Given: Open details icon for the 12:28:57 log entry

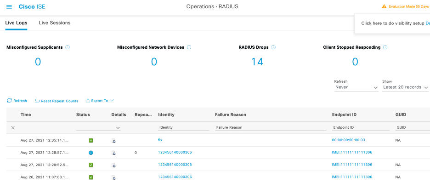Looking at the screenshot, I should pyautogui.click(x=113, y=153).
